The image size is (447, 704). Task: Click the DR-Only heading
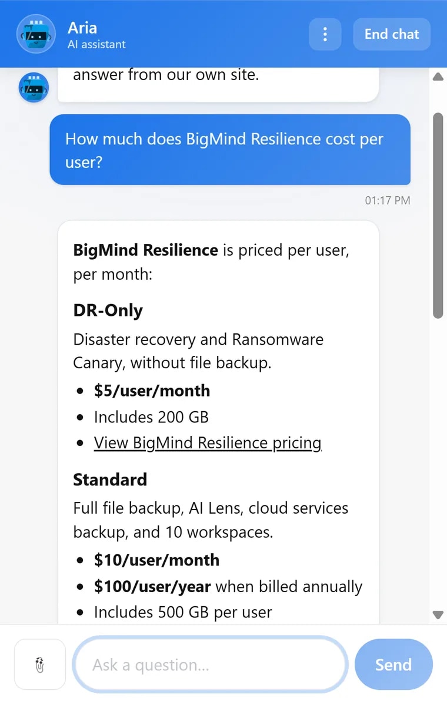[108, 310]
